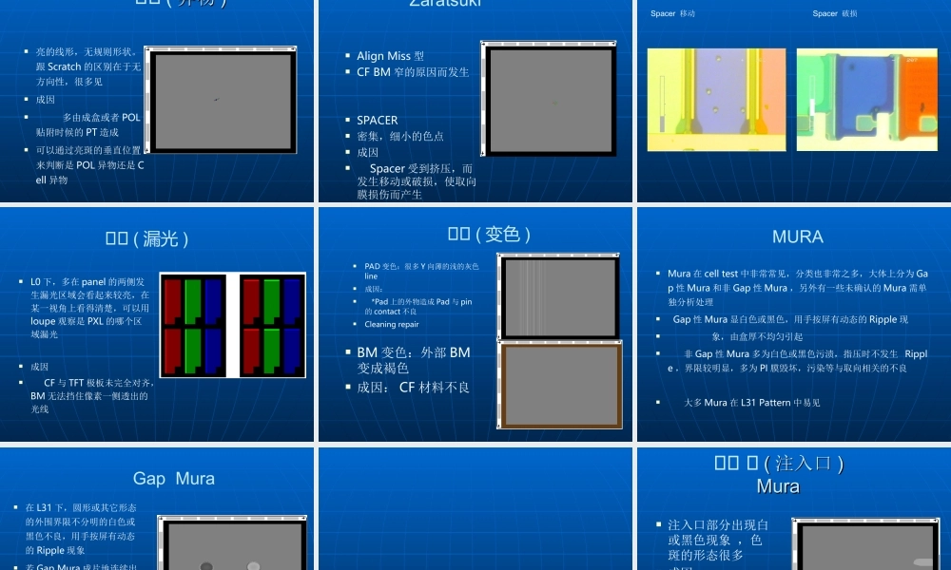
Task: Click the '密集，细小的色点' bullet
Action: 400,136
